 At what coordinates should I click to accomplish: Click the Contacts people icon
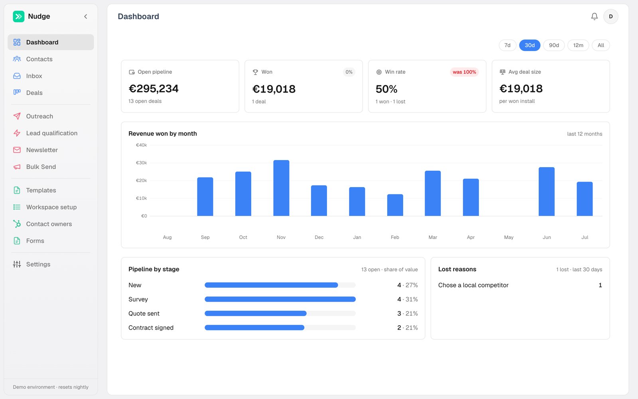17,59
